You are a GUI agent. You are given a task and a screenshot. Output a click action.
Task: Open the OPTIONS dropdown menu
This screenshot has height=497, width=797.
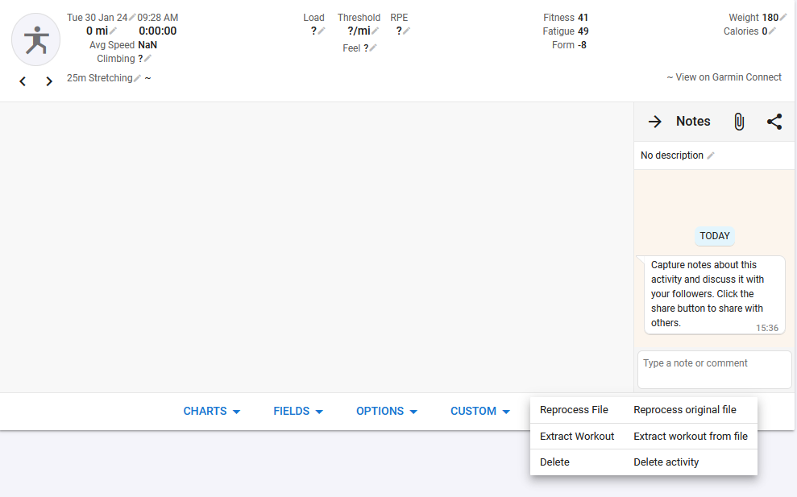coord(387,411)
